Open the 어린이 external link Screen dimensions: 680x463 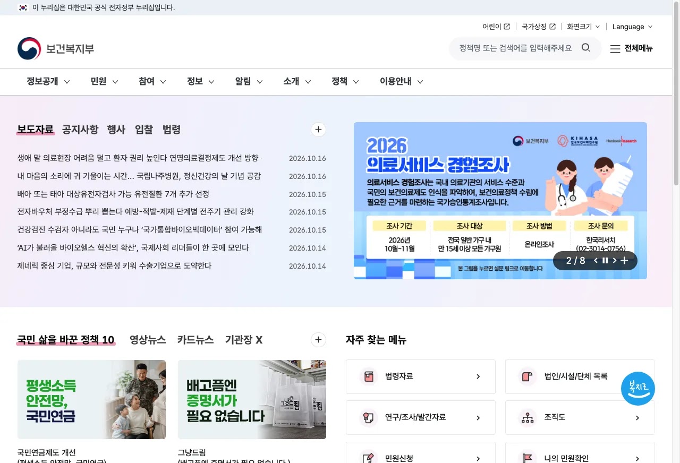point(496,27)
